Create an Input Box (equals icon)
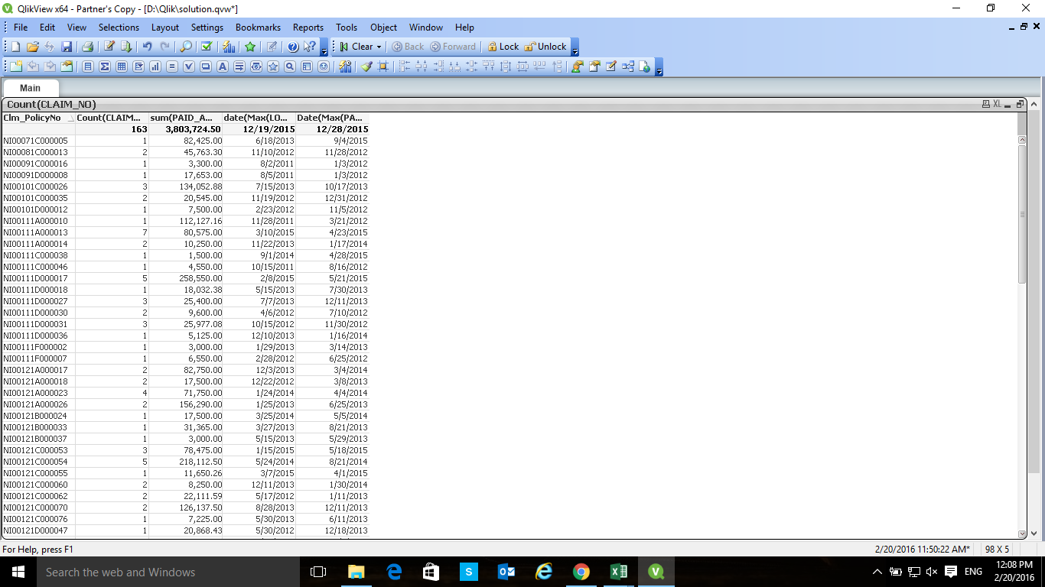This screenshot has height=587, width=1045. click(x=172, y=66)
